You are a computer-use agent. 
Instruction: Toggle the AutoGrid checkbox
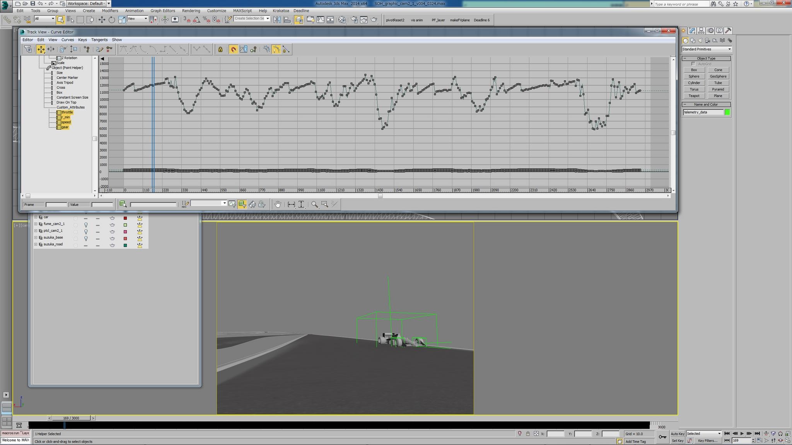[693, 64]
